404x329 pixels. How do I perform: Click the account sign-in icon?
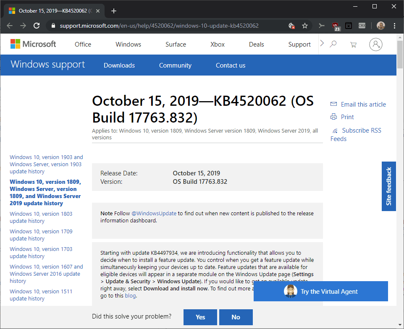pos(375,44)
